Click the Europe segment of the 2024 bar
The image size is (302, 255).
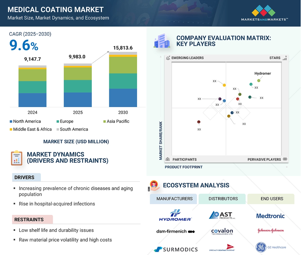(x=32, y=87)
